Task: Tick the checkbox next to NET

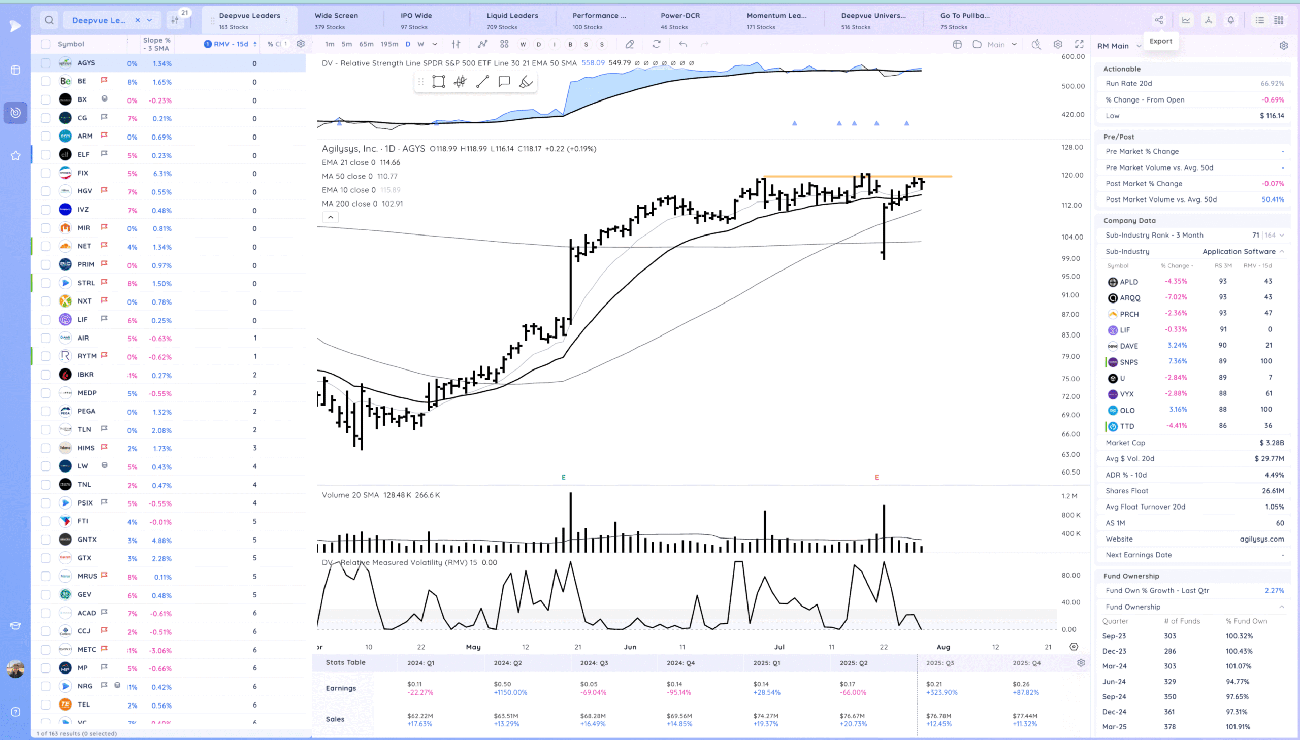Action: [x=46, y=247]
